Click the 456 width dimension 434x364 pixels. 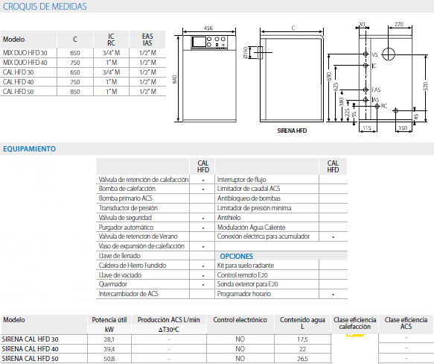pos(208,28)
